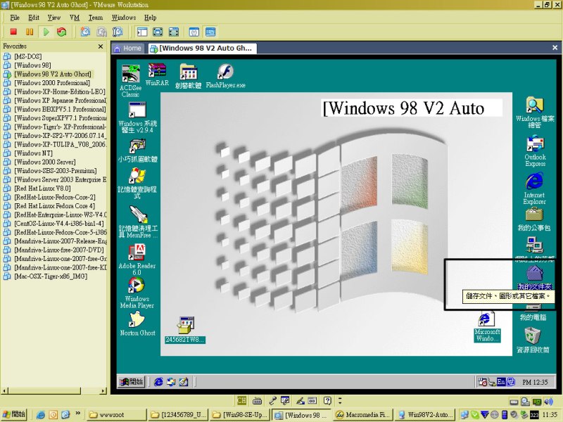Click the Take Snapshot toolbar icon
Image resolution: width=563 pixels, height=422 pixels.
(85, 32)
